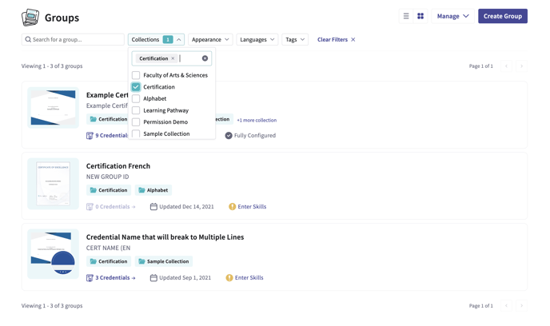Click the Clear Filters X icon
Image resolution: width=550 pixels, height=326 pixels.
(x=353, y=39)
